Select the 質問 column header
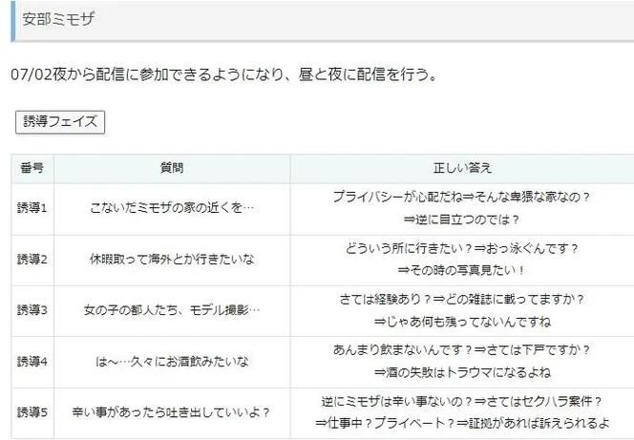Viewport: 634px width, 440px height. [172, 168]
